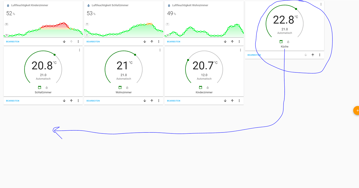This screenshot has height=188, width=359.
Task: Toggle the Schlafzimmer thermostat mode
Action: point(40,87)
